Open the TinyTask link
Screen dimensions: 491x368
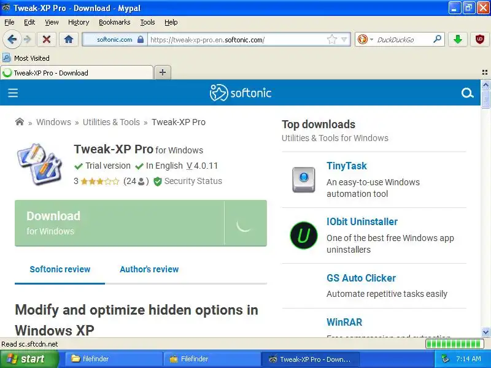coord(347,166)
